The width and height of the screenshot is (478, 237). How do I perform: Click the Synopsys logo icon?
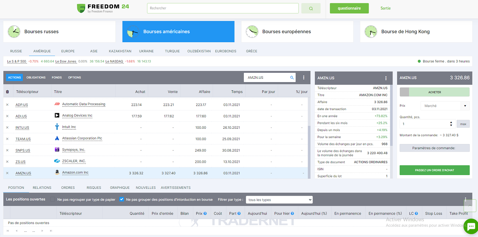[57, 150]
